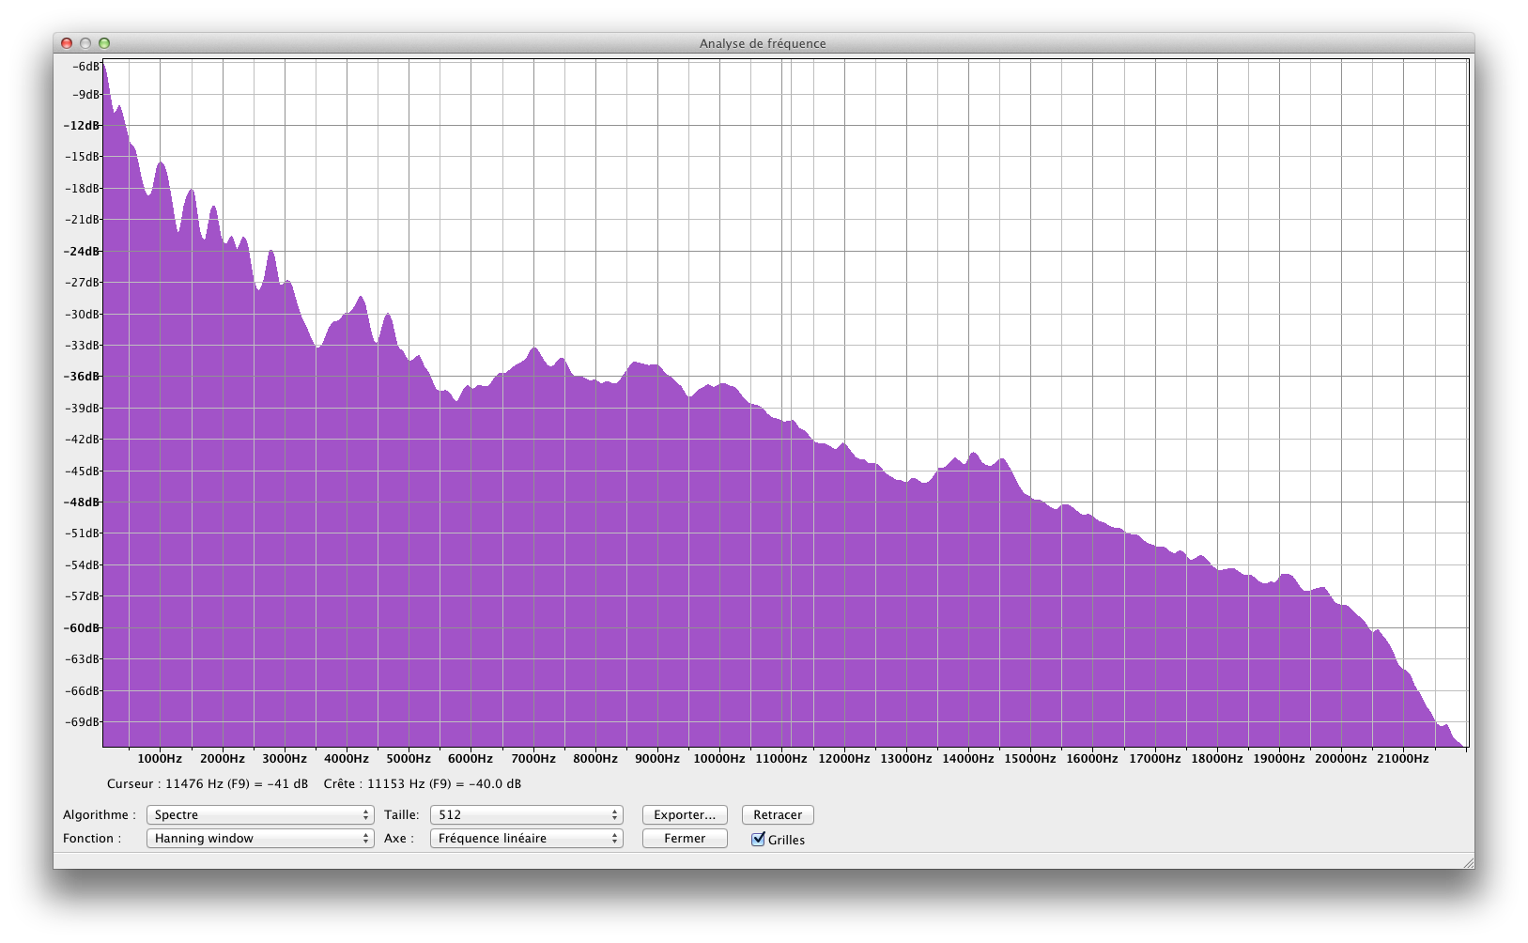Open the Taille dropdown showing 512
The width and height of the screenshot is (1528, 943).
point(526,814)
